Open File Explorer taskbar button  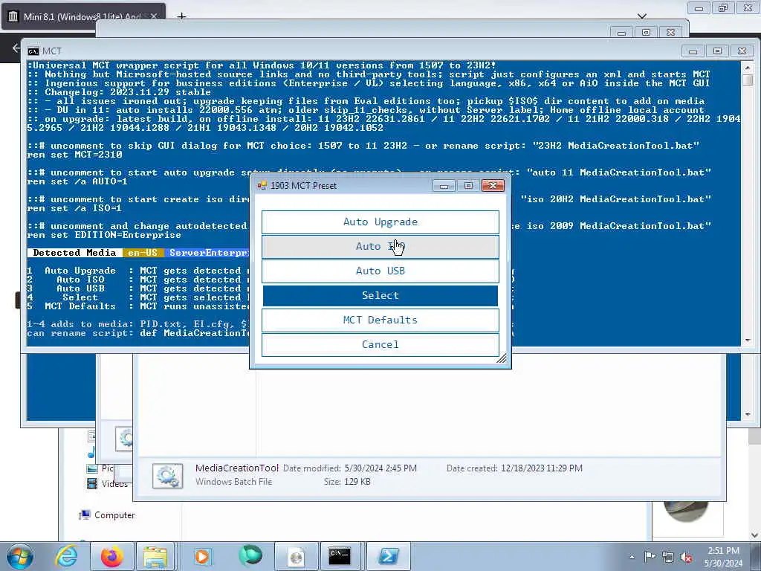[x=155, y=556]
